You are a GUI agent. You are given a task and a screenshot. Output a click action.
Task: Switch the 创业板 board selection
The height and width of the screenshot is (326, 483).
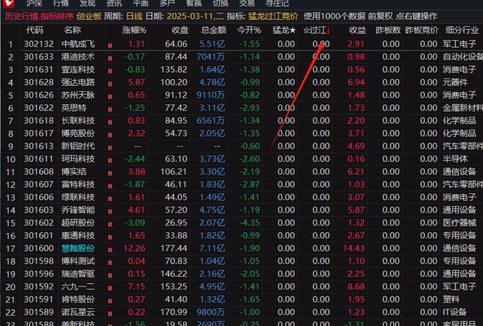pyautogui.click(x=89, y=16)
